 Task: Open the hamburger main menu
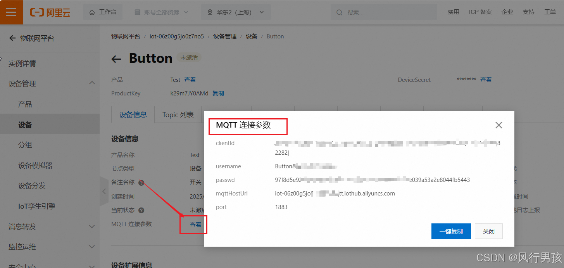tap(11, 12)
